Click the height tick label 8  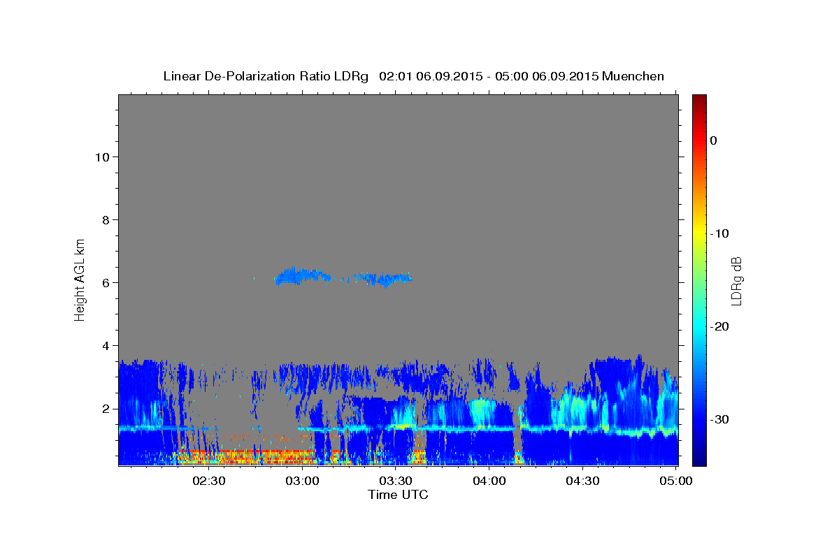(106, 219)
